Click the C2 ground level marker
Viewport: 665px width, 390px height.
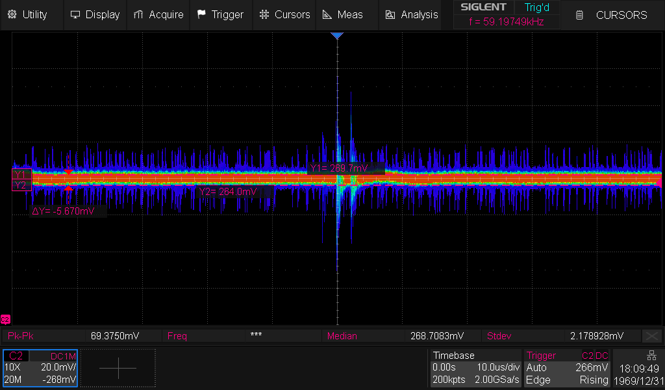tap(5, 319)
